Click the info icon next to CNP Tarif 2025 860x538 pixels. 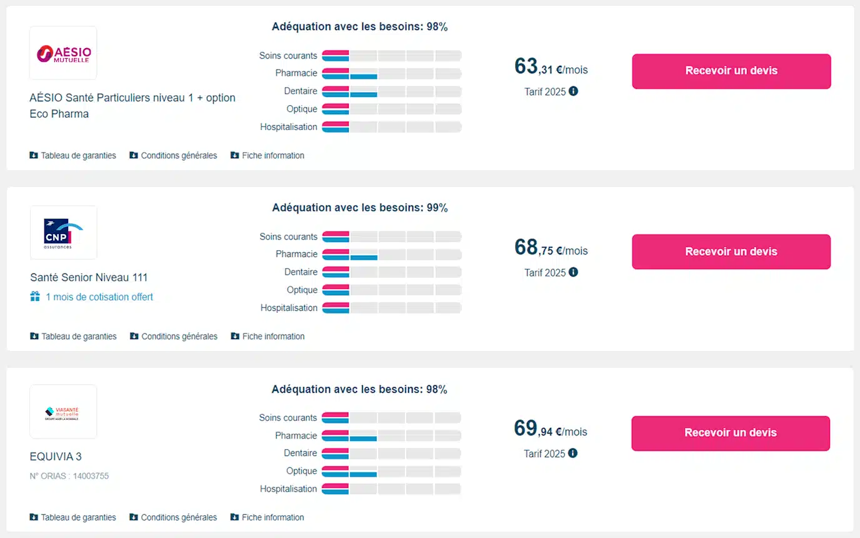pos(573,272)
